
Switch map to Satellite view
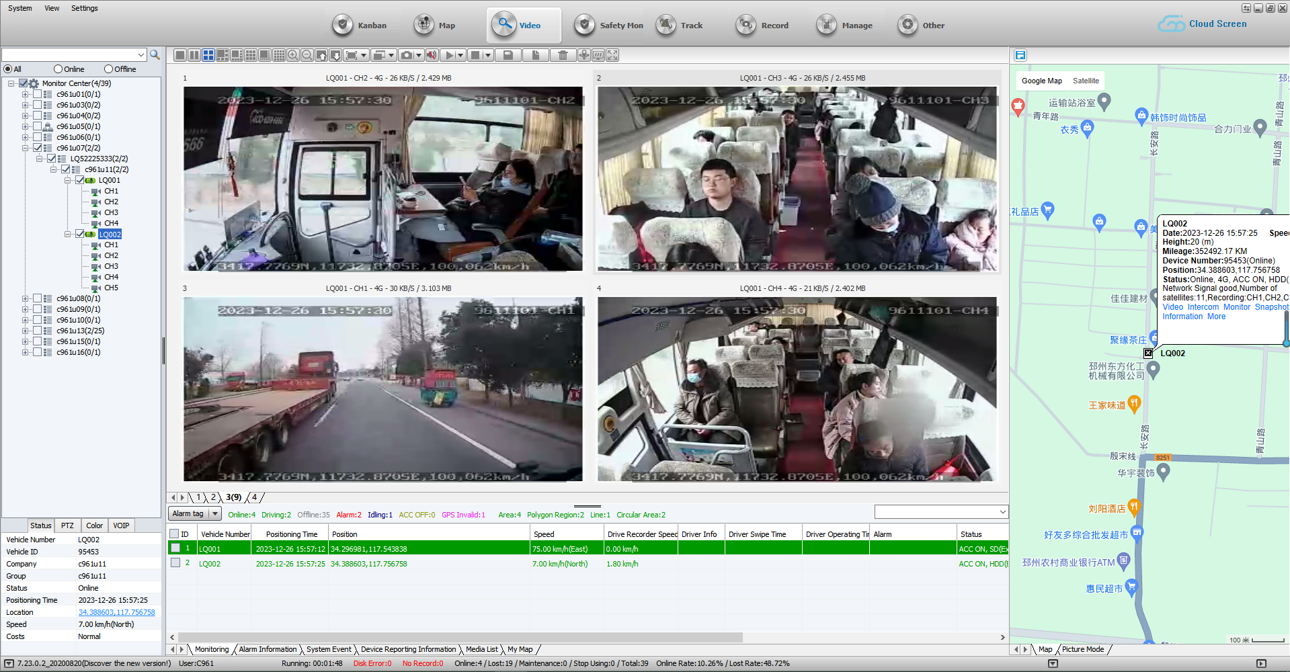(x=1086, y=81)
